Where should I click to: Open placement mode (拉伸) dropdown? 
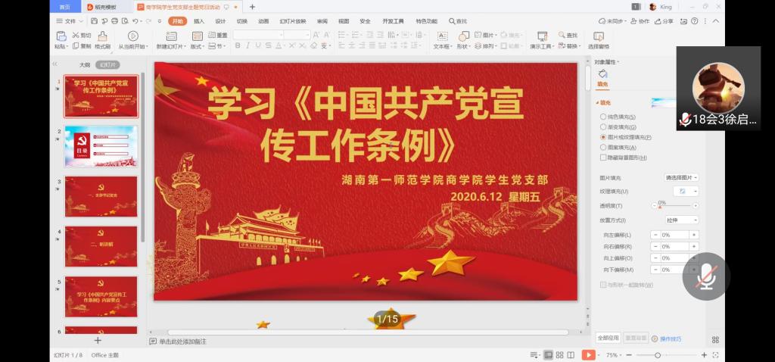[681, 220]
